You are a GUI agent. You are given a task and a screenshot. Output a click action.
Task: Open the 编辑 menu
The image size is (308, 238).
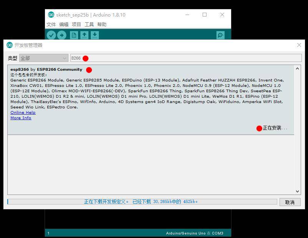coord(64,25)
